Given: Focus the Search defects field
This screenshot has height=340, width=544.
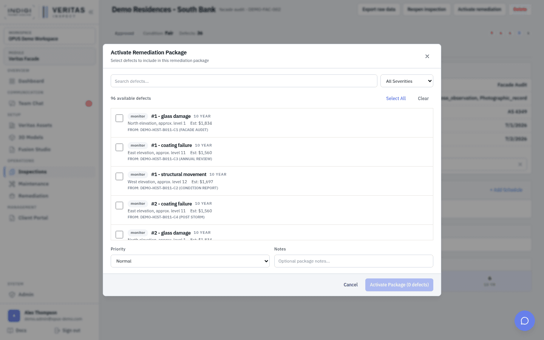Looking at the screenshot, I should [x=244, y=81].
